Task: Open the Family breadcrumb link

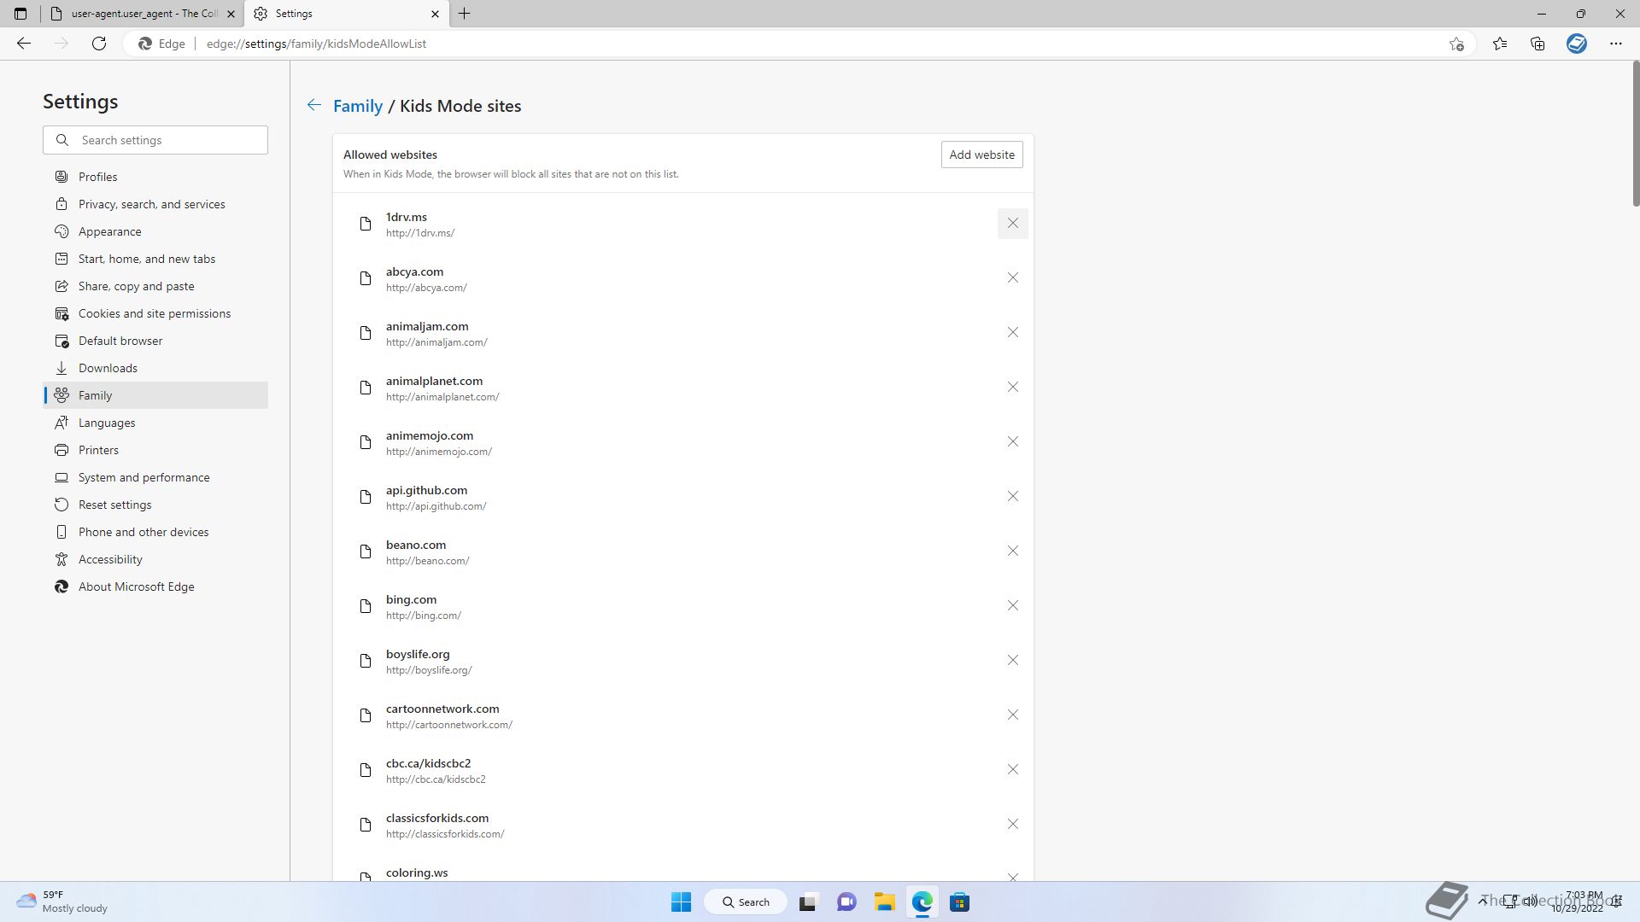Action: 358,106
